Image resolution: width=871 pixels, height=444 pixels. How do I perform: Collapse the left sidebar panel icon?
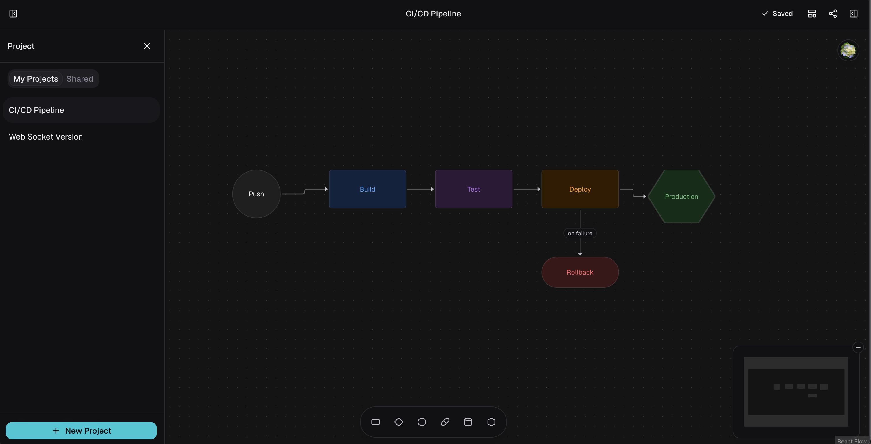(13, 14)
